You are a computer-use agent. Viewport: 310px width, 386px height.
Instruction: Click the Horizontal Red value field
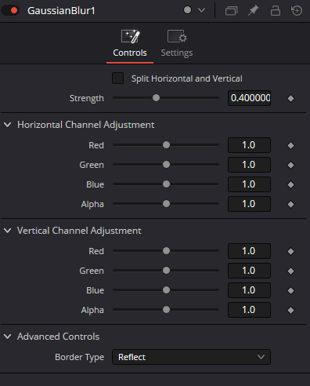coord(249,145)
